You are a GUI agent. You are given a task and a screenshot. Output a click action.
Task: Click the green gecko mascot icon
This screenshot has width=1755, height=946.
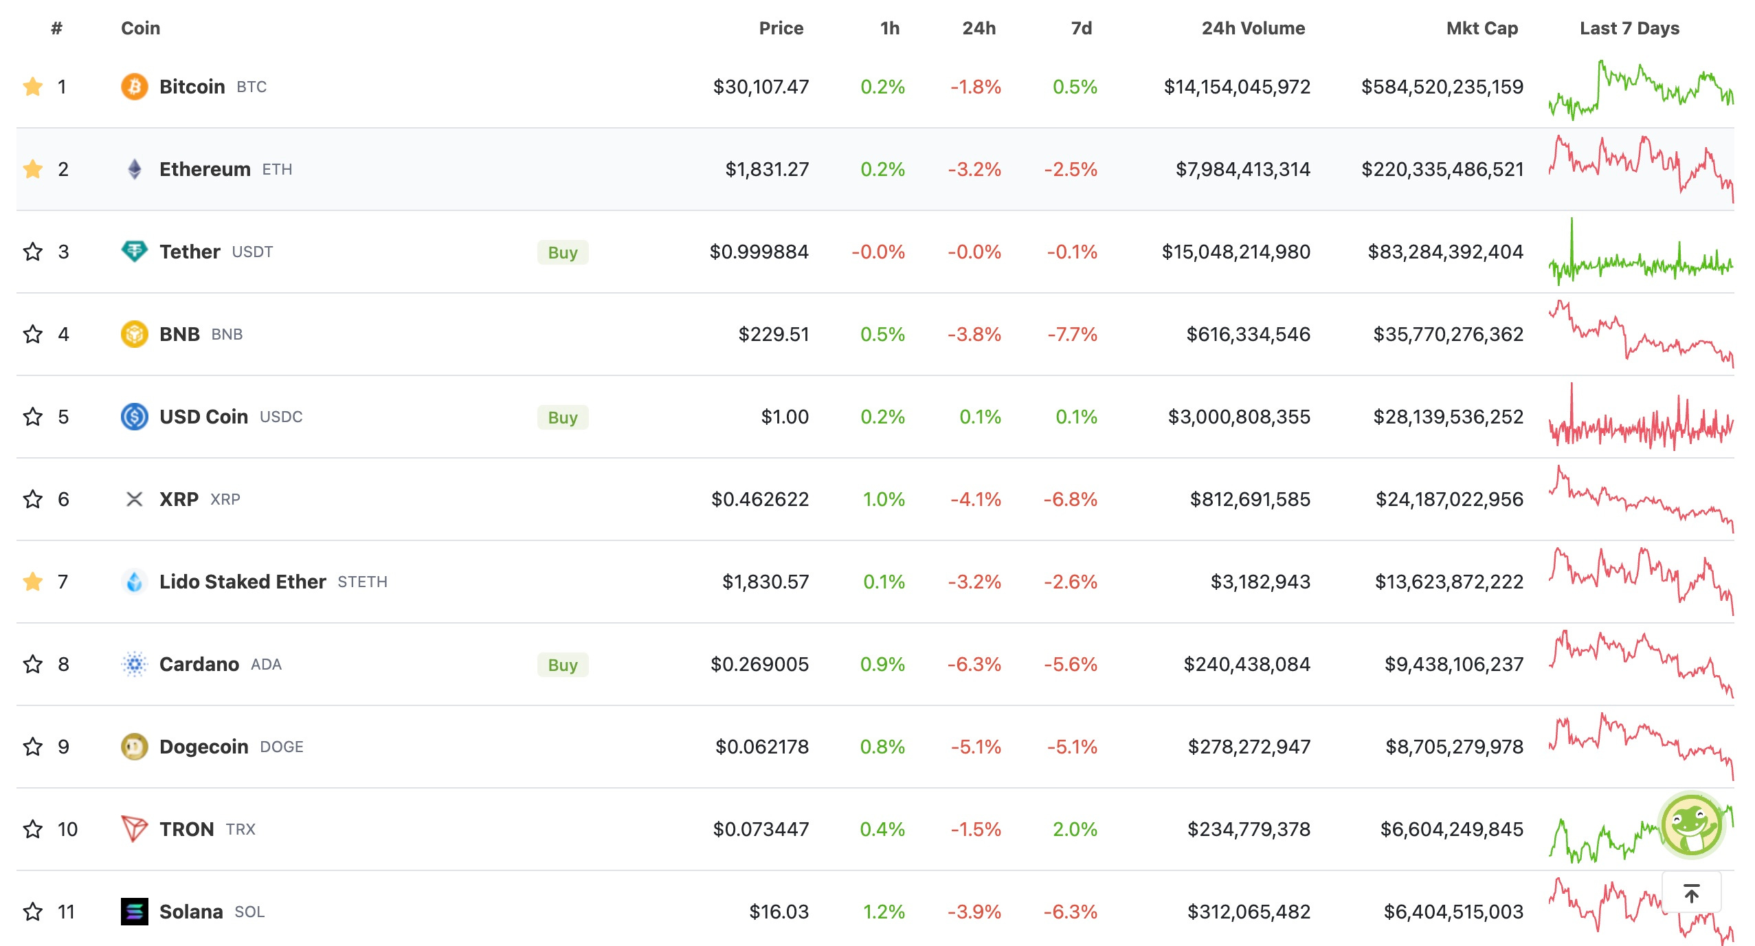[1692, 825]
